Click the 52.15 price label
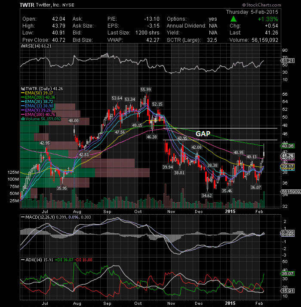This screenshot has height=307, width=301. (x=157, y=104)
